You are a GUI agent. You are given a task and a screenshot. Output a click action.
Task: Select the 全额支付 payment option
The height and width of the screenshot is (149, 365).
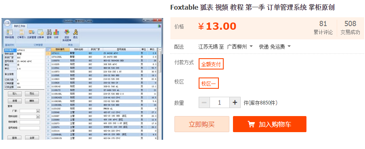(211, 64)
